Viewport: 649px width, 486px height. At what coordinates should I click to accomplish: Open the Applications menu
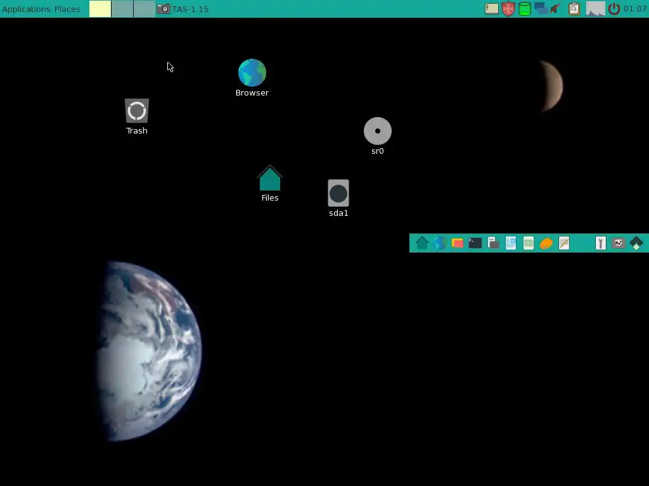point(25,9)
